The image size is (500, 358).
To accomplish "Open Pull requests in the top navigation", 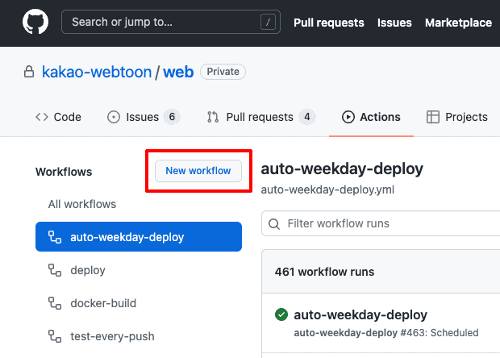I will (329, 23).
